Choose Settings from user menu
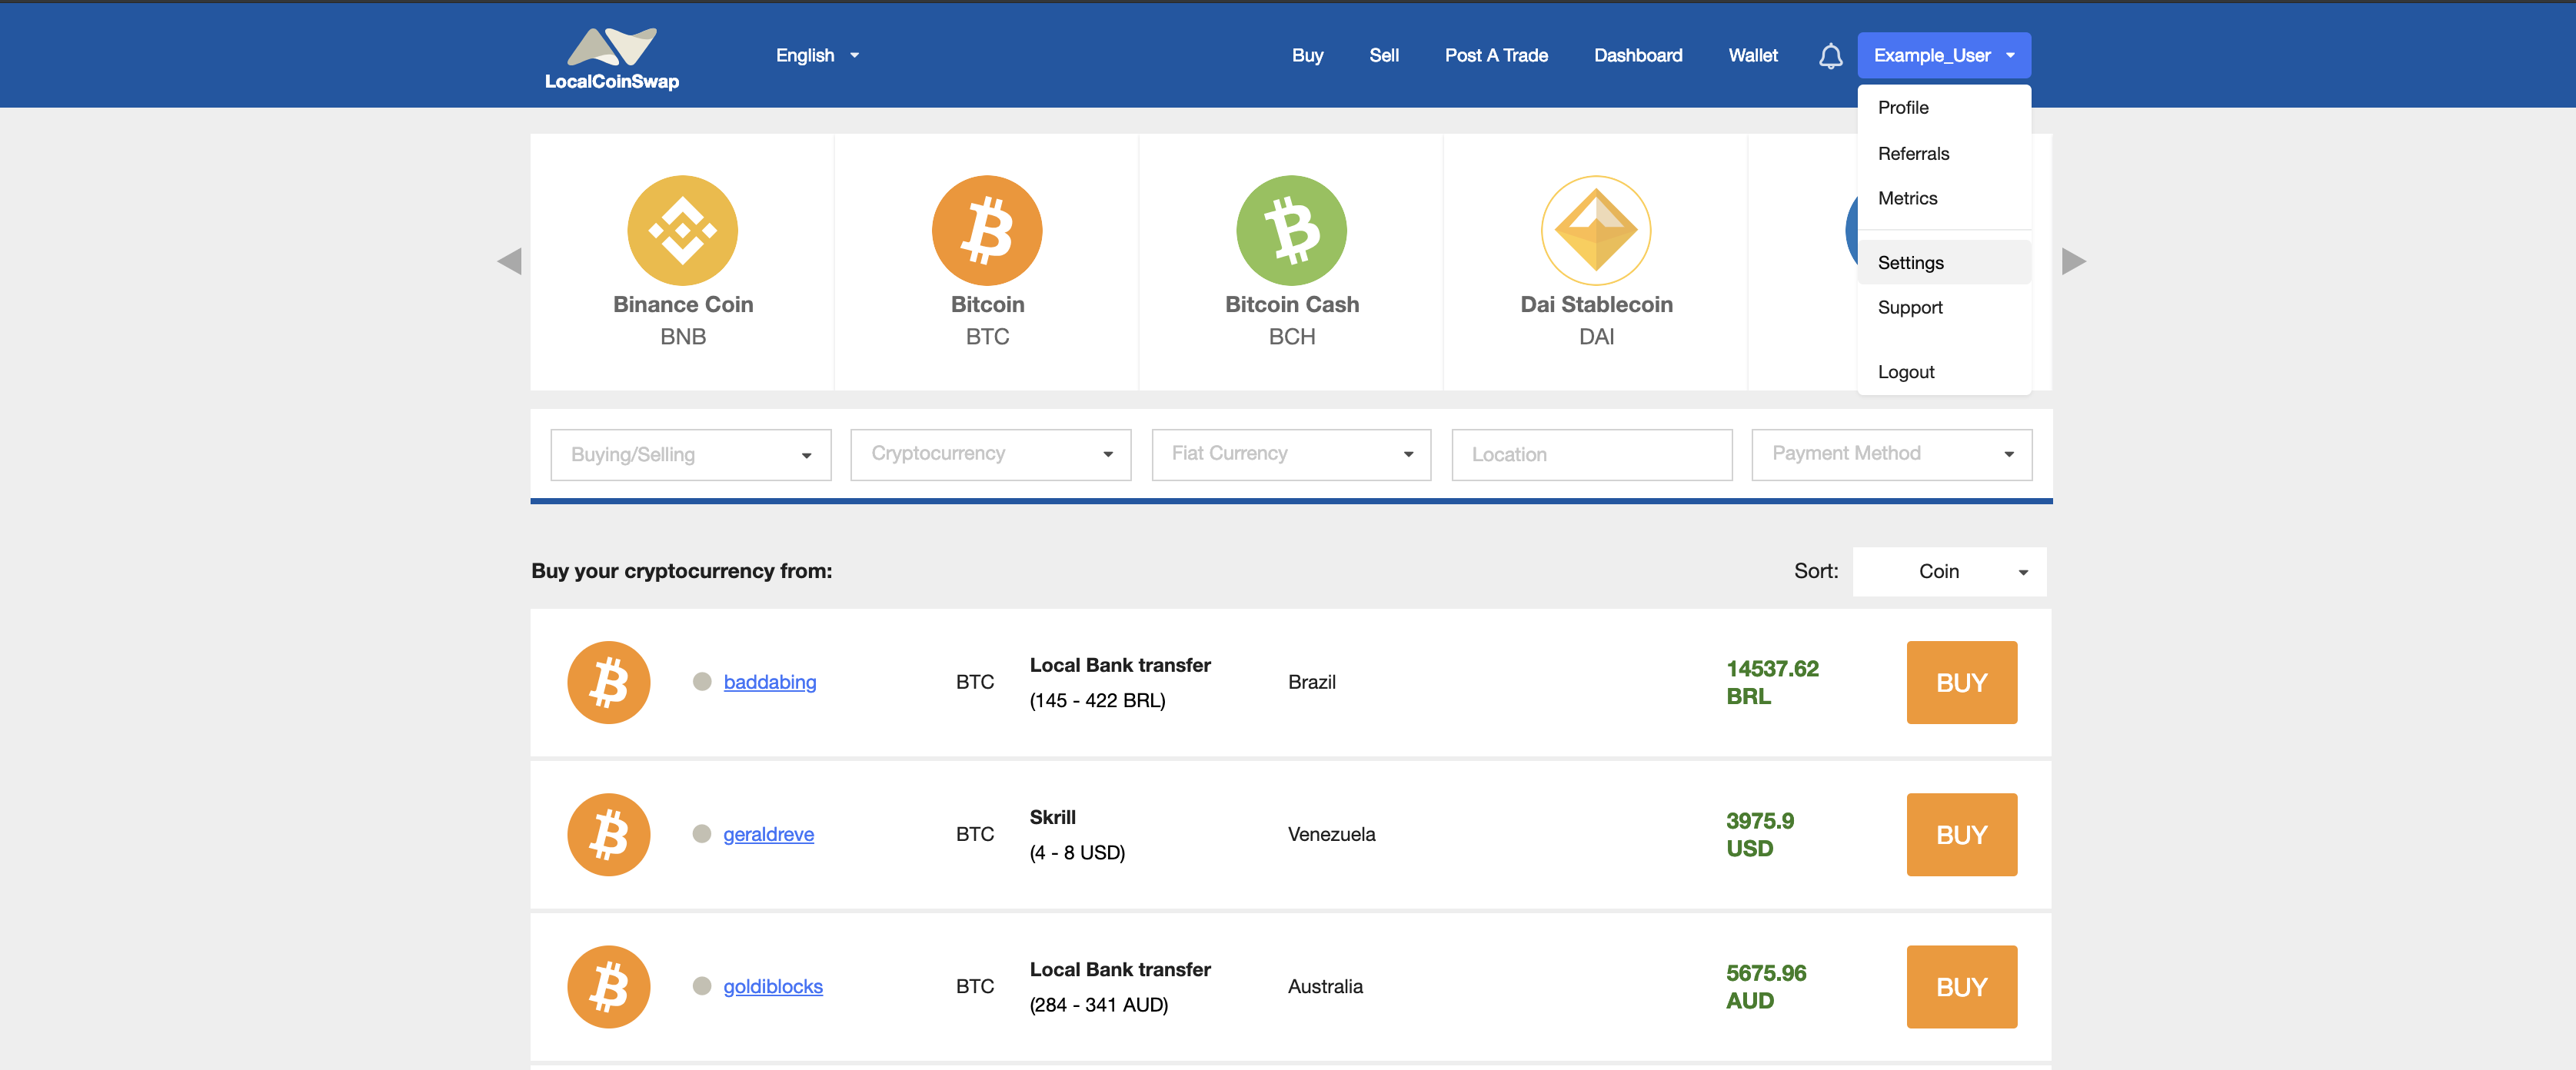Image resolution: width=2576 pixels, height=1070 pixels. [x=1944, y=262]
